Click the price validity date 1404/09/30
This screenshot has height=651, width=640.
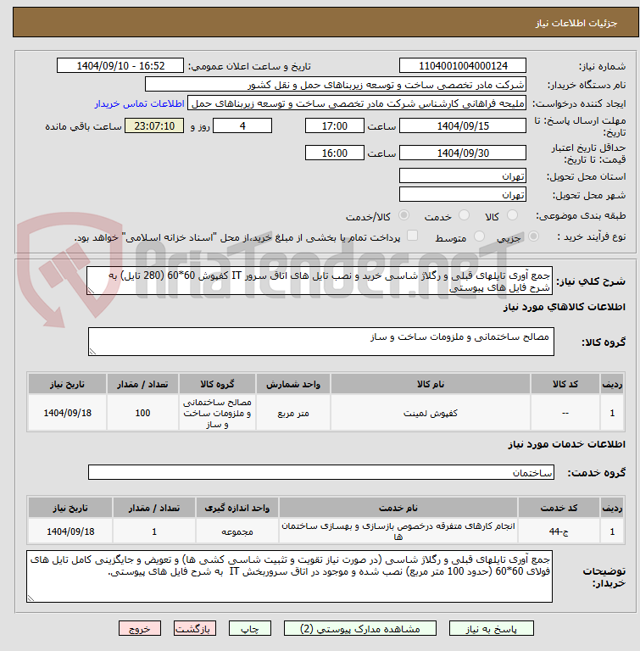pyautogui.click(x=463, y=153)
